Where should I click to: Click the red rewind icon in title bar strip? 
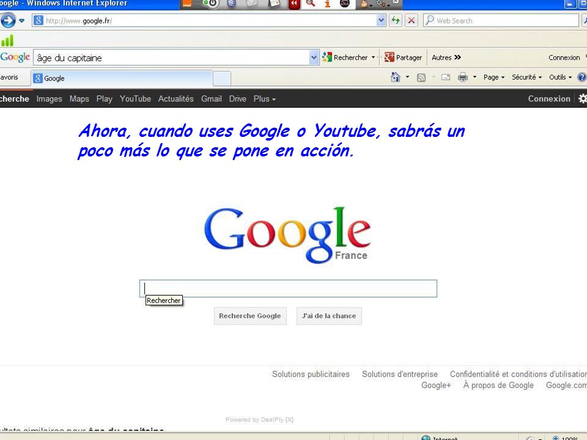[294, 4]
